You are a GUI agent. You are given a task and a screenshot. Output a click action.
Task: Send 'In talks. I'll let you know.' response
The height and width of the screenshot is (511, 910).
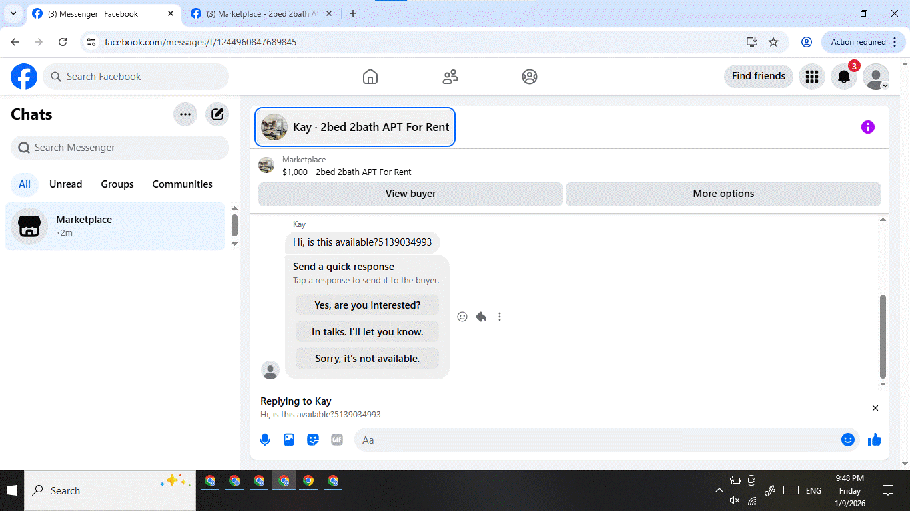pos(368,332)
